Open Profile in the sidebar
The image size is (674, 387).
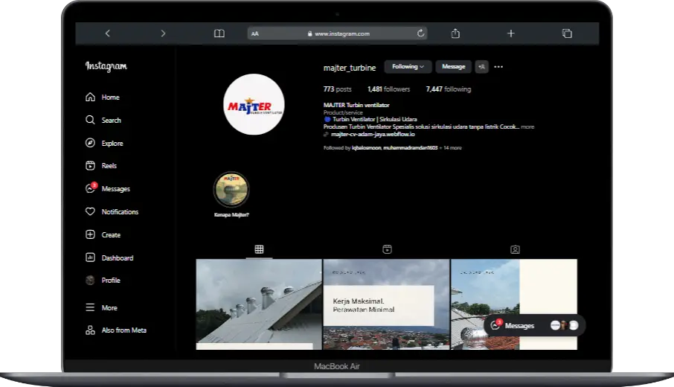tap(103, 281)
